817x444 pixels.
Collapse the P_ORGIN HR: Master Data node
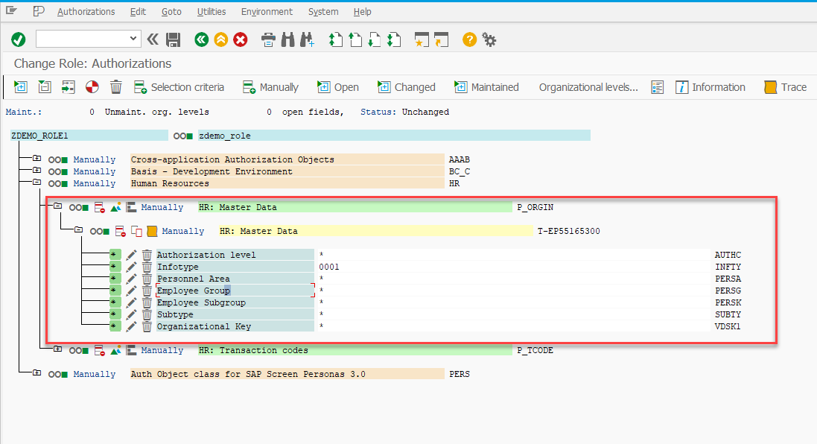pyautogui.click(x=57, y=206)
